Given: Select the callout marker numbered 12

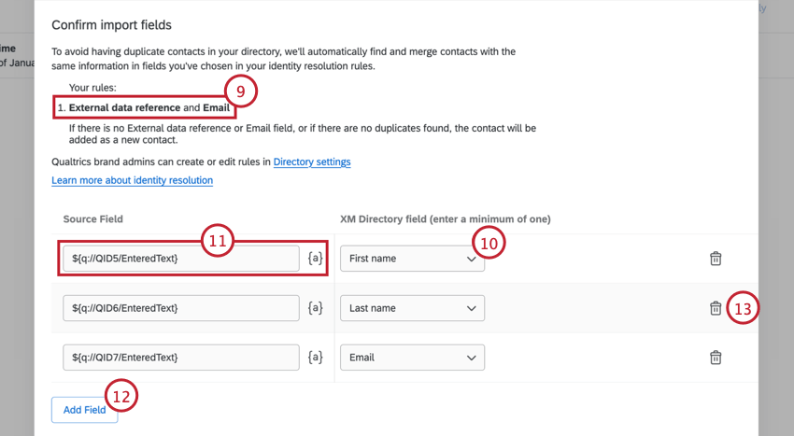Looking at the screenshot, I should click(x=121, y=396).
